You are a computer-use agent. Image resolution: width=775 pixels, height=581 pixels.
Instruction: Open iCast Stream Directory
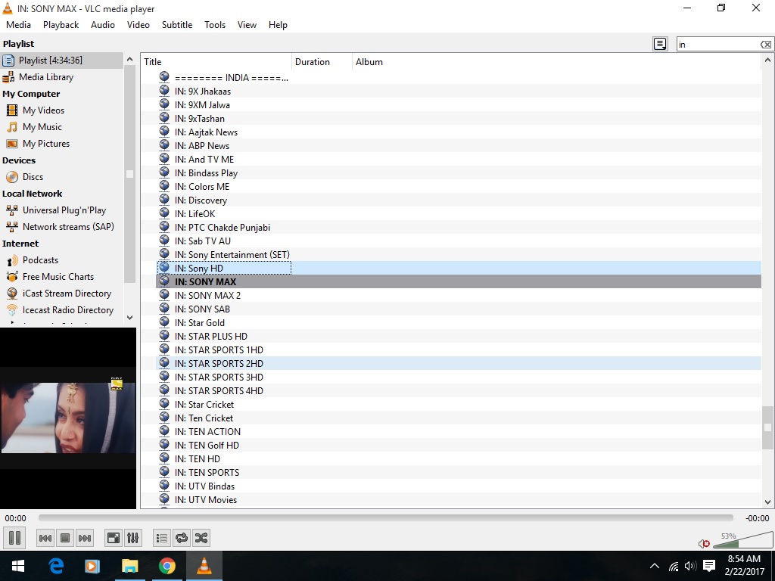[x=62, y=294]
